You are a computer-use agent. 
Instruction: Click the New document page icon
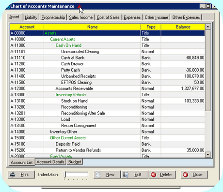click(98, 175)
